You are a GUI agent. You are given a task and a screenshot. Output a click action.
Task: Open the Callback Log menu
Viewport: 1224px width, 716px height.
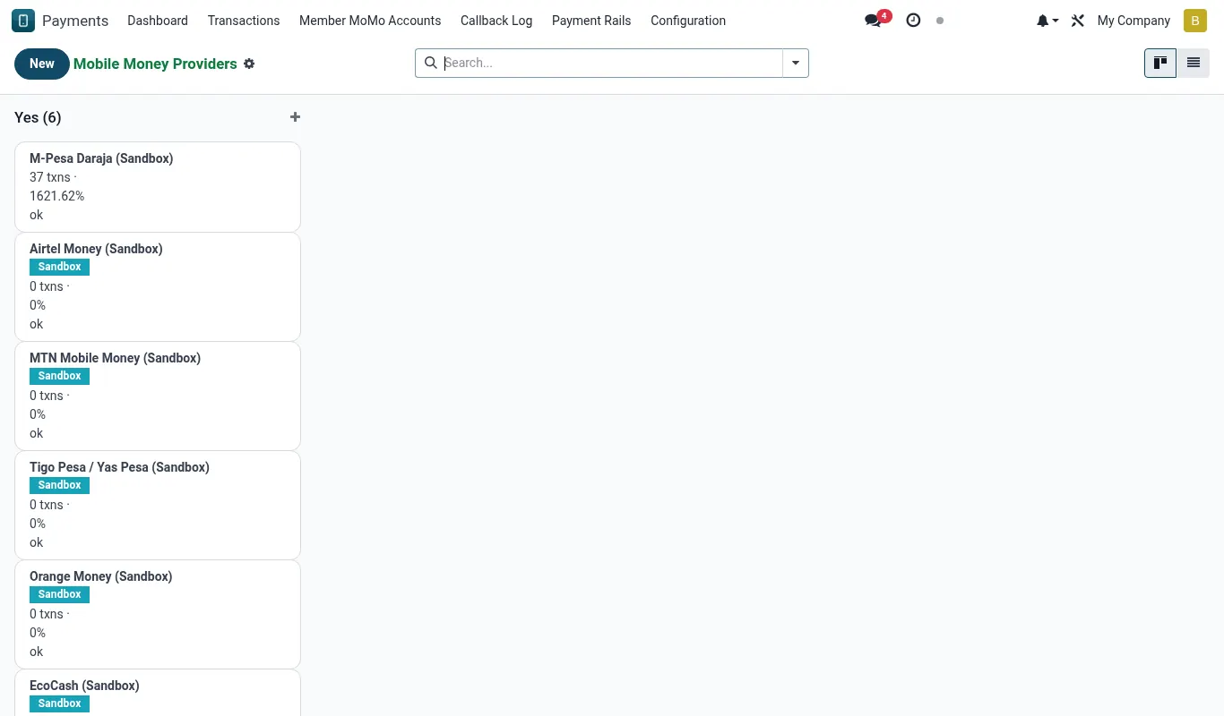[496, 21]
